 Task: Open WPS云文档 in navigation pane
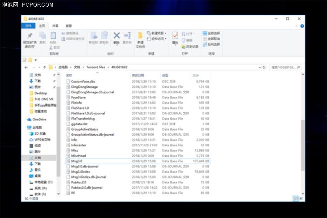point(39,140)
